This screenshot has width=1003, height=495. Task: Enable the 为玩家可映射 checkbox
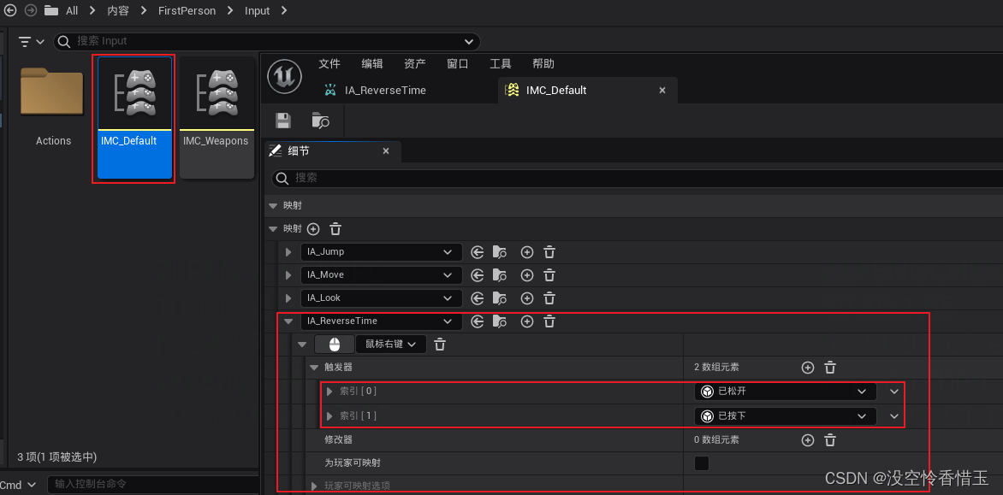[x=701, y=463]
